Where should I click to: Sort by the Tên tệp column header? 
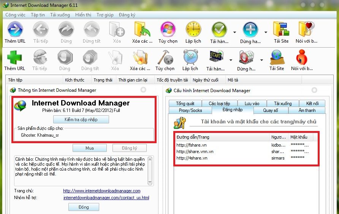(35, 80)
